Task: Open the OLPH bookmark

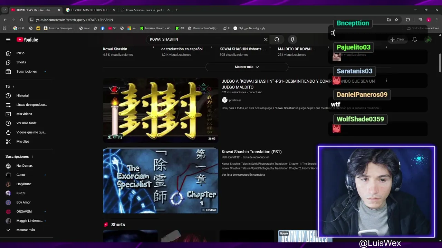Action: coord(19,28)
